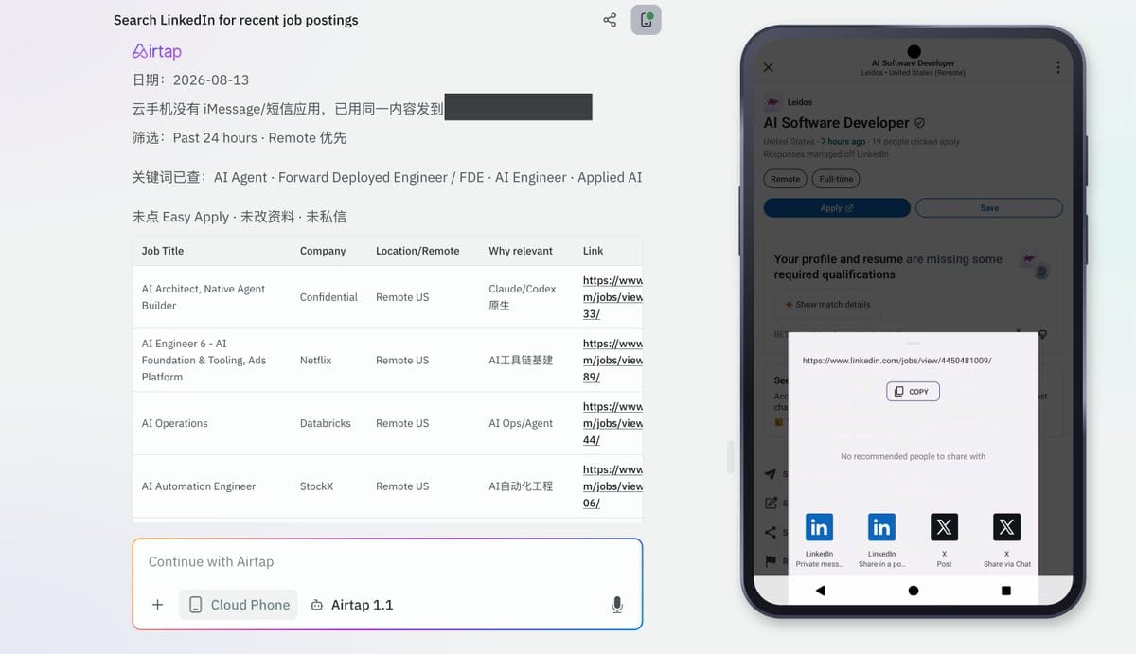Select the job URL text in share sheet
The image size is (1136, 654).
(896, 361)
